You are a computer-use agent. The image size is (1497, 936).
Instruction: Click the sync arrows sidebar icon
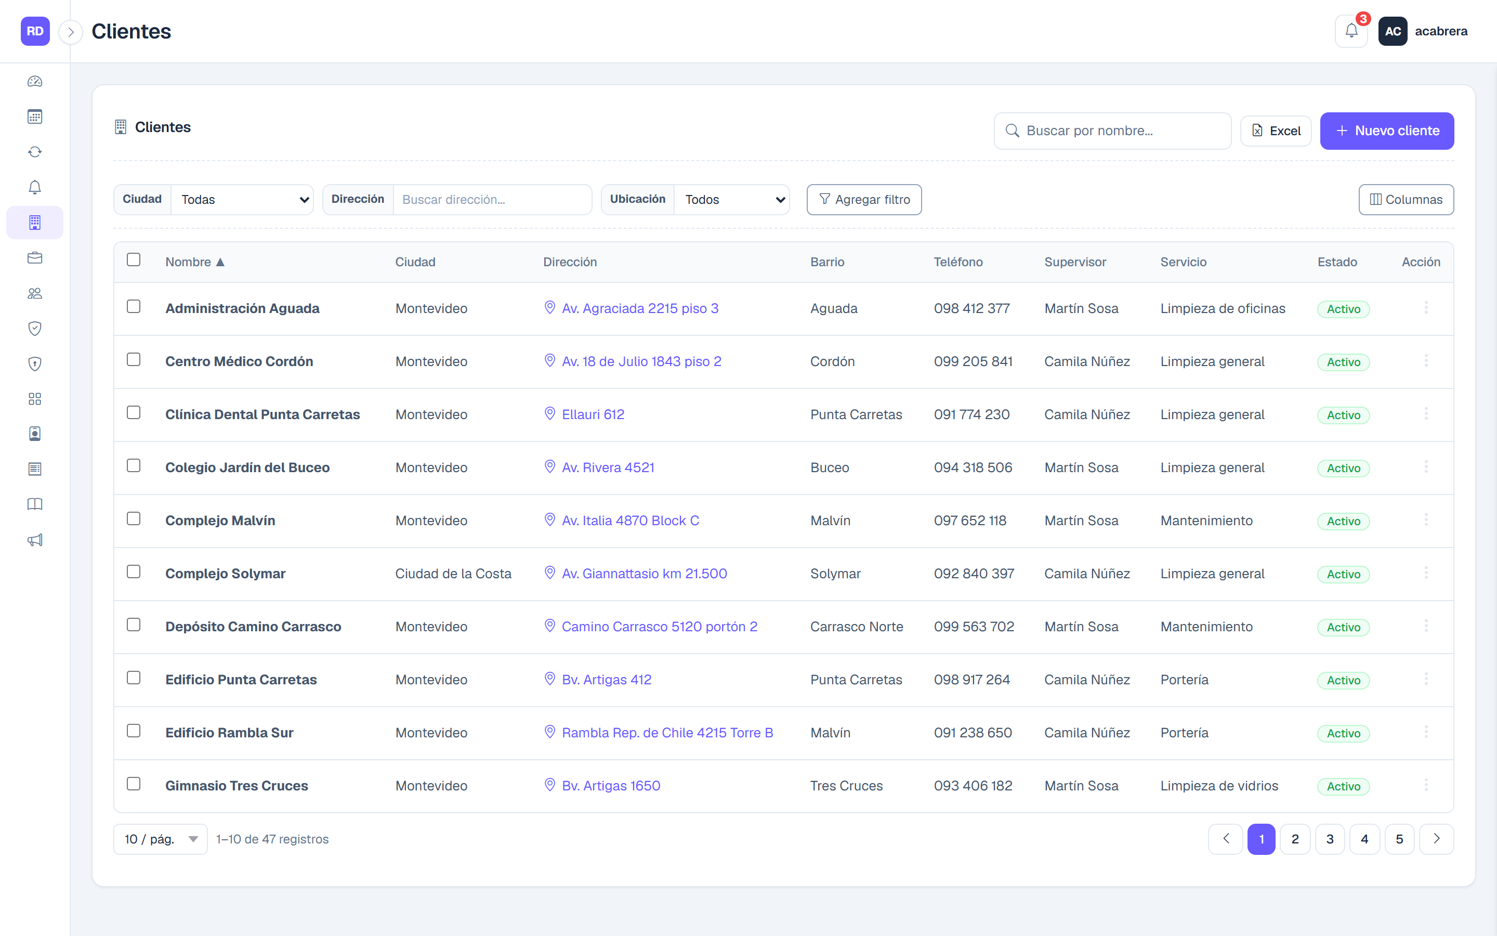(x=35, y=152)
